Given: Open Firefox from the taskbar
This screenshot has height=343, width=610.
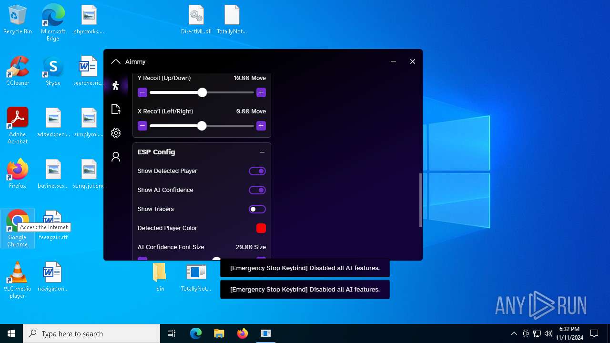Looking at the screenshot, I should [243, 333].
